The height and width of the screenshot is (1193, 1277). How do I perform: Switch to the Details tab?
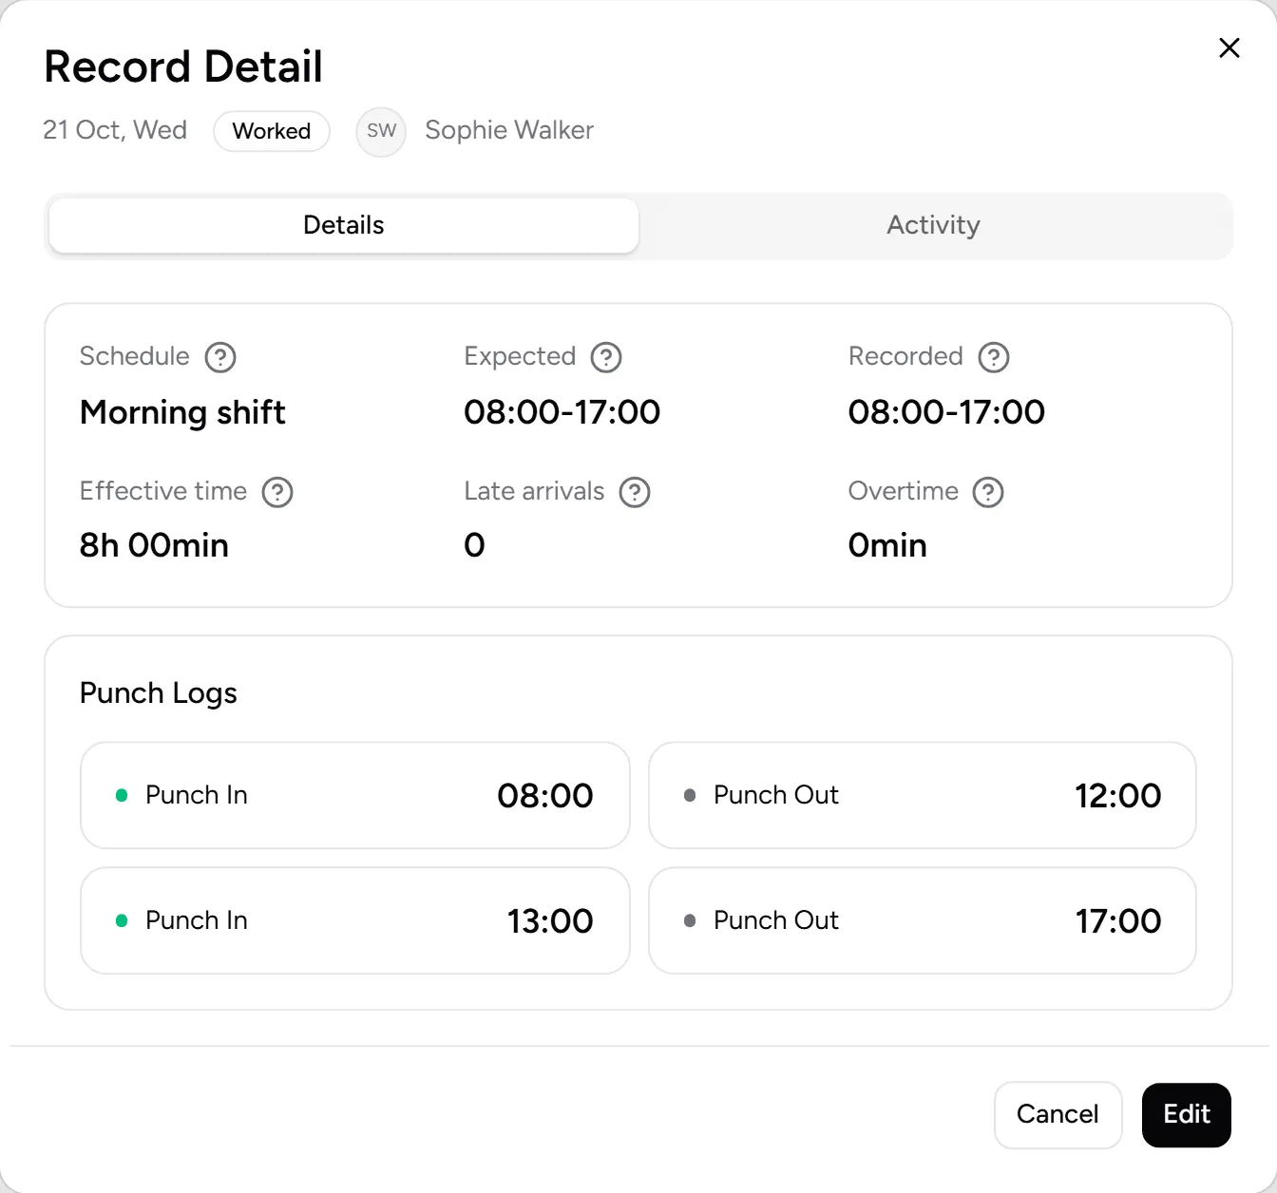(x=344, y=225)
